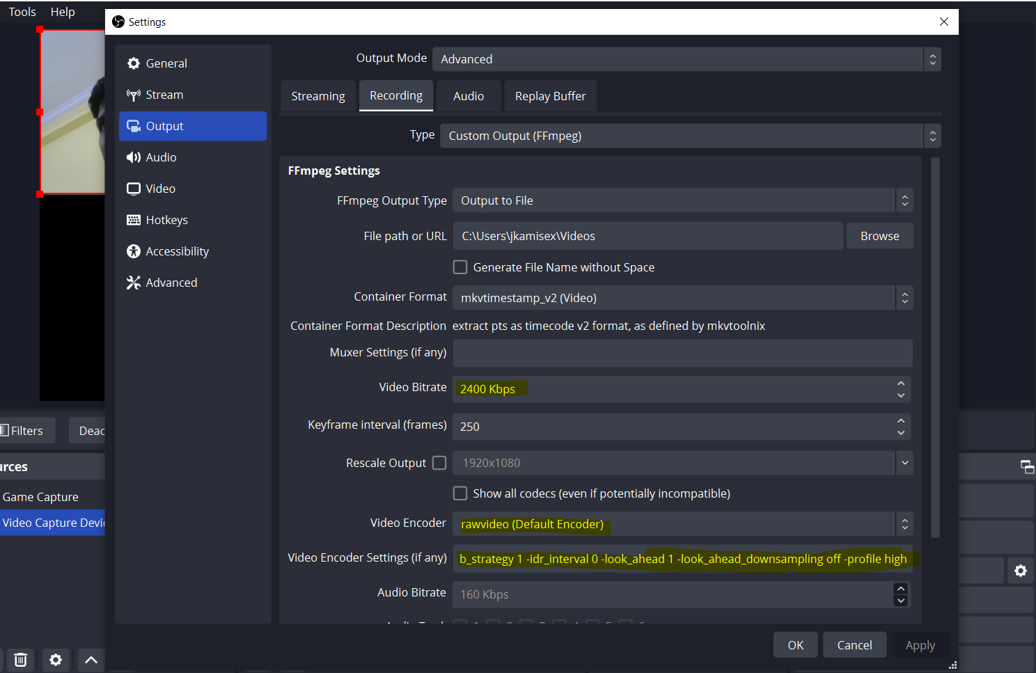Open source properties via gear icon
The image size is (1036, 673).
(56, 660)
